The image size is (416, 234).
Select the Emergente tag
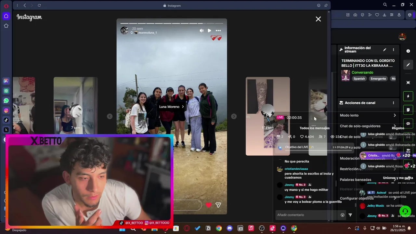pos(378,79)
